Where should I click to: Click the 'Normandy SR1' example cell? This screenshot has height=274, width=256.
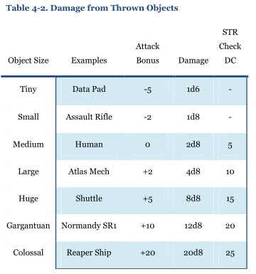pos(89,226)
